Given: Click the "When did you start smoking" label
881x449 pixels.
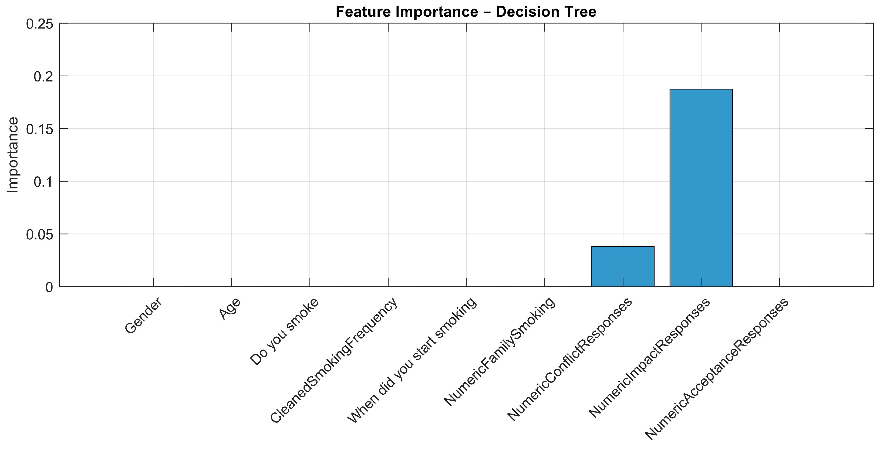Looking at the screenshot, I should [x=412, y=360].
